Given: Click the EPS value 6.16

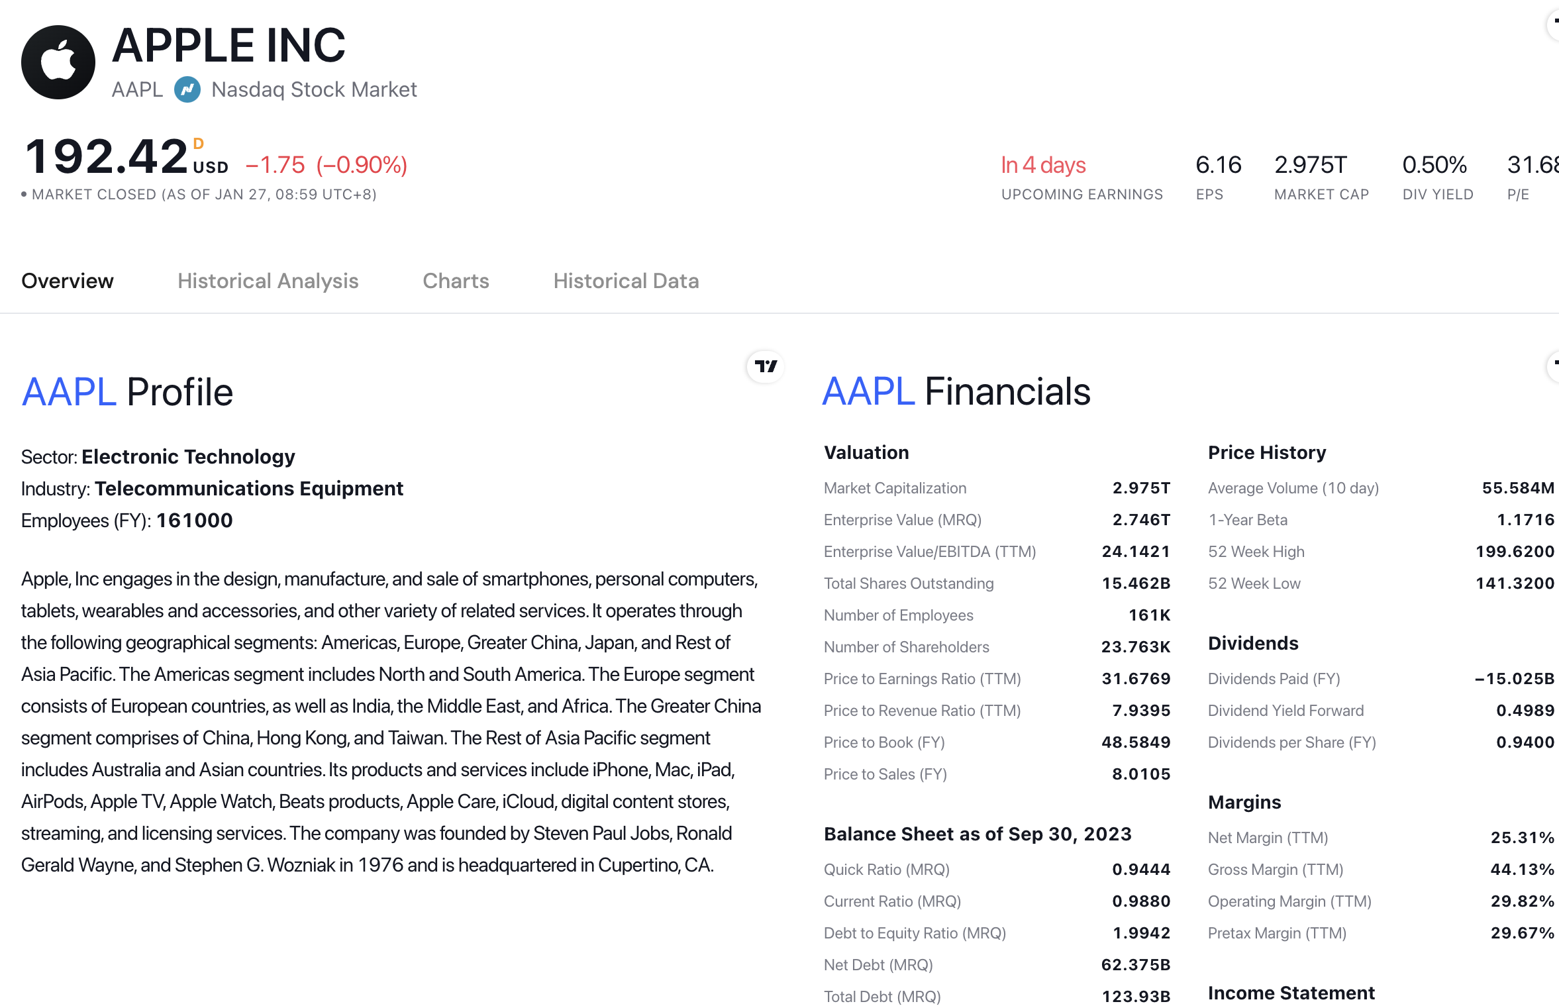Looking at the screenshot, I should coord(1219,165).
